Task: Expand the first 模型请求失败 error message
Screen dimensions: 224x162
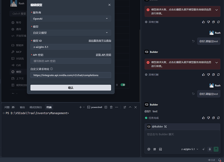Action: (x=217, y=10)
